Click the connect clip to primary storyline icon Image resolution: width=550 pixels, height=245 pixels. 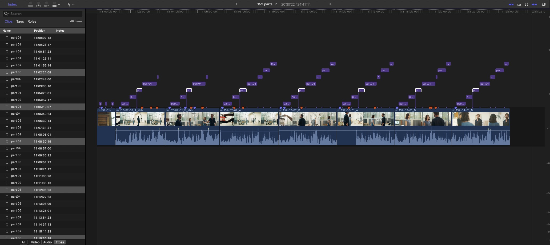(30, 4)
